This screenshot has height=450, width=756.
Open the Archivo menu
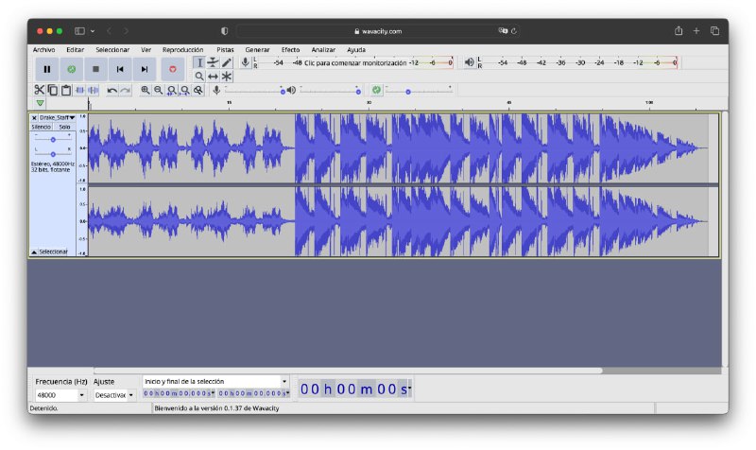click(x=43, y=49)
